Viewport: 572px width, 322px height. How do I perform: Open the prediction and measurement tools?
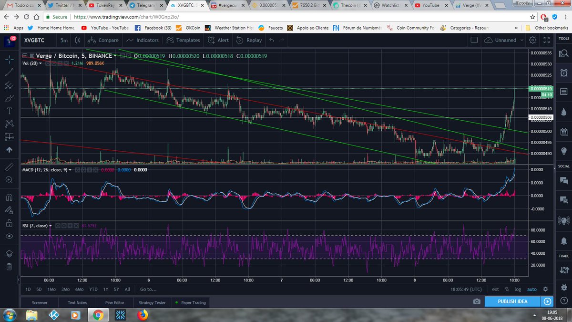click(x=10, y=137)
